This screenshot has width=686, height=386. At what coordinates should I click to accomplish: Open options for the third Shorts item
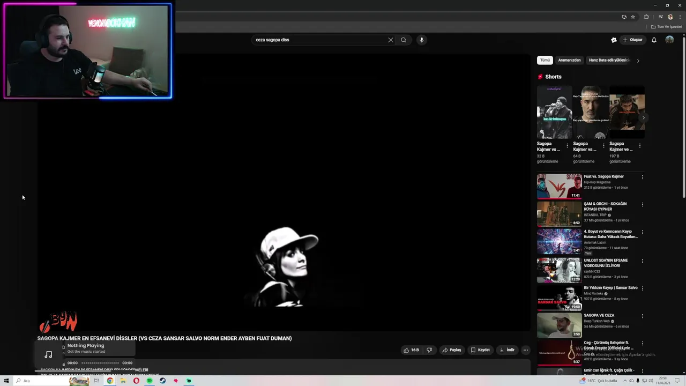[x=639, y=146]
